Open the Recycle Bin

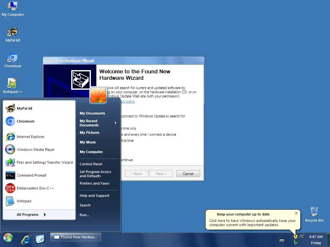(x=314, y=215)
